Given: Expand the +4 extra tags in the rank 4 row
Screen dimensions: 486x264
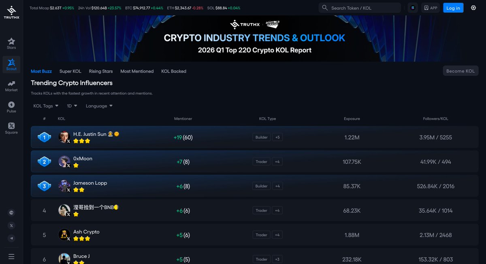Looking at the screenshot, I should pyautogui.click(x=277, y=211).
